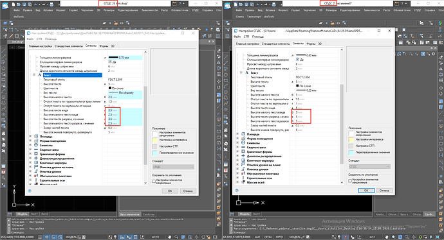Image resolution: width=444 pixels, height=240 pixels.
Task: Open Главные настройки tab in СПДС 26 dialog
Action: pyautogui.click(x=41, y=46)
